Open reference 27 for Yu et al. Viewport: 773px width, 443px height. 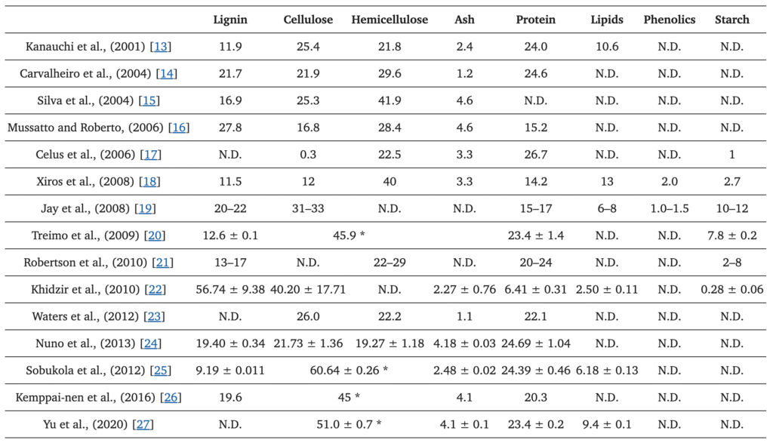coord(144,424)
